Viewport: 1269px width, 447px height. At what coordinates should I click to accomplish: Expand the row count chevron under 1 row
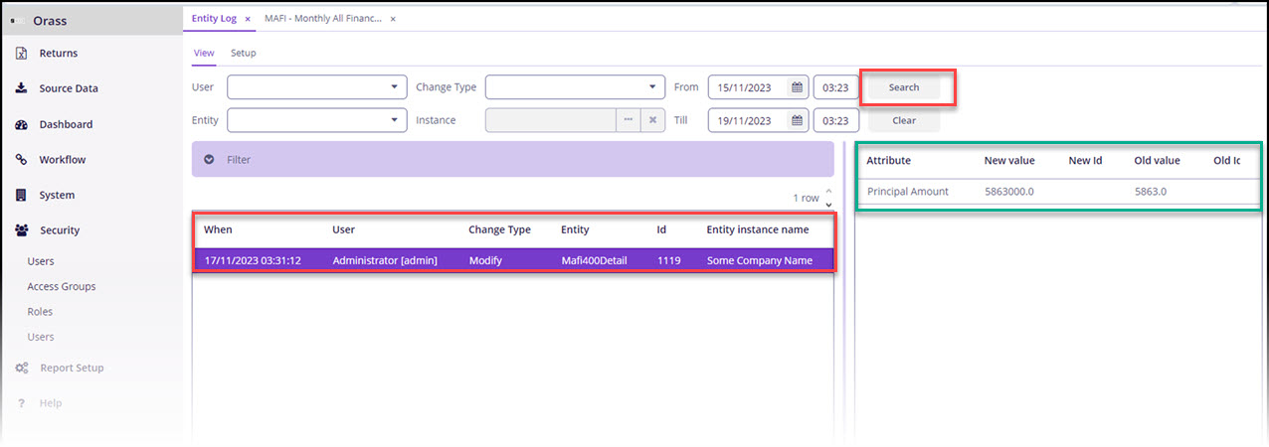[828, 205]
